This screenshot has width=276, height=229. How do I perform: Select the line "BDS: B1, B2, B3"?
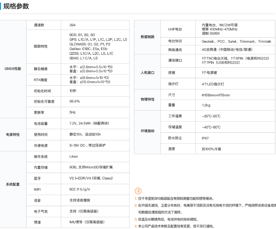tap(82, 35)
